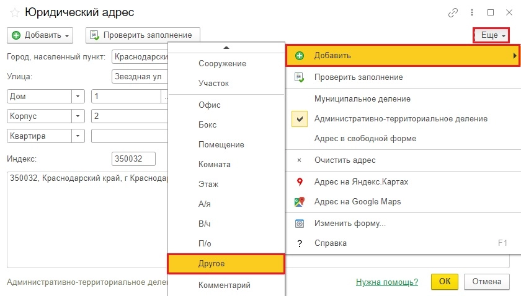Click the favorites star icon beside title

pos(15,13)
